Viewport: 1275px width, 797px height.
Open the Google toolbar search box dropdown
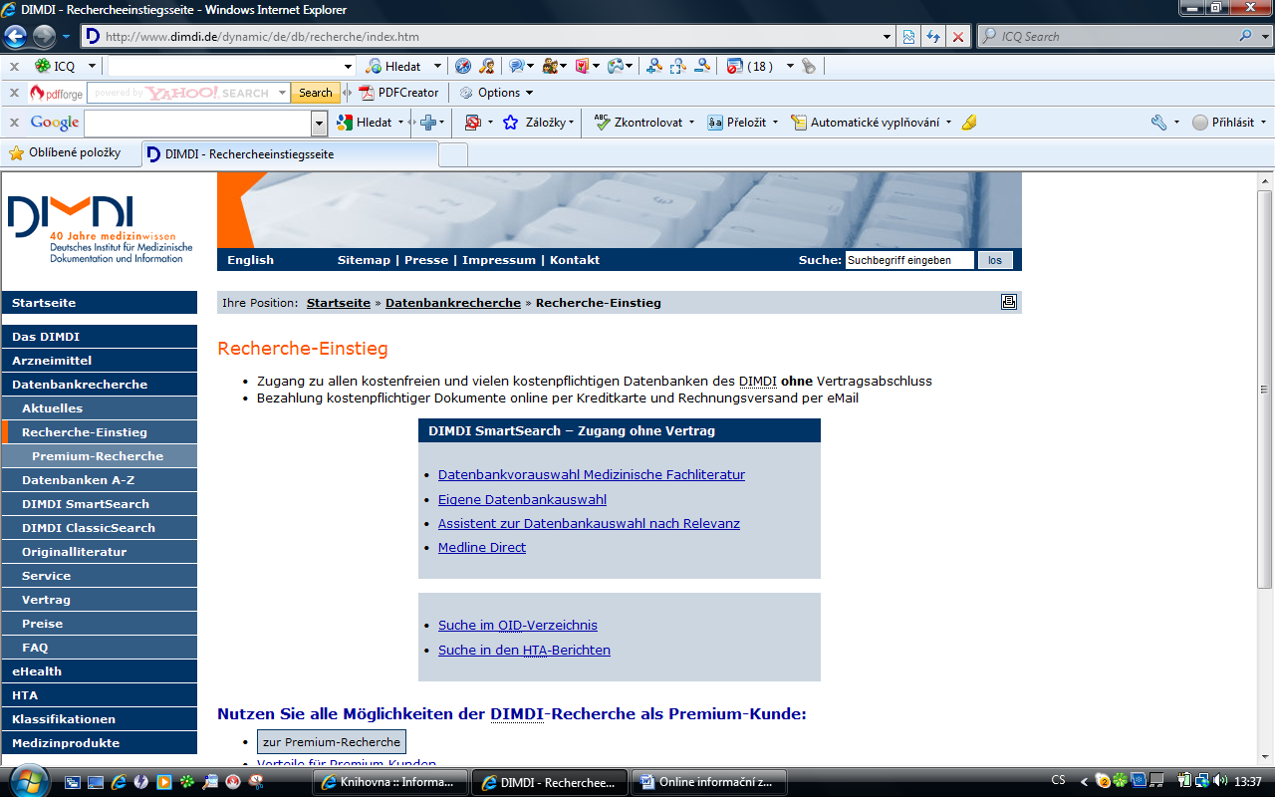tap(319, 123)
